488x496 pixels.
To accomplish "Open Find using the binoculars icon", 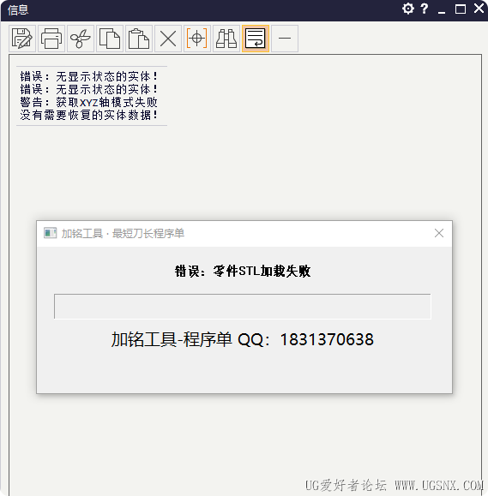I will coord(226,39).
